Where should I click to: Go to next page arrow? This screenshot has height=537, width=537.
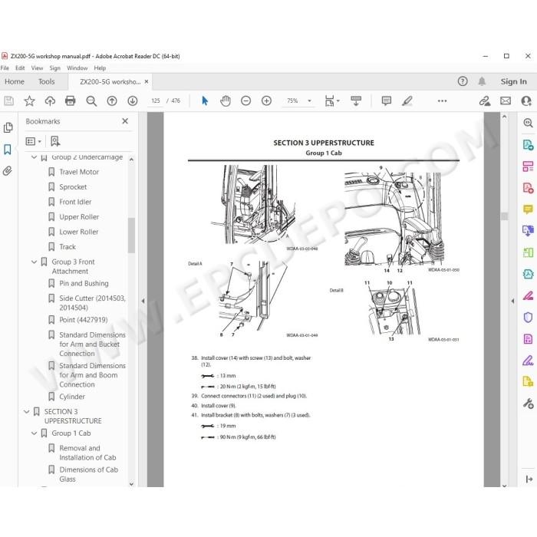[133, 100]
